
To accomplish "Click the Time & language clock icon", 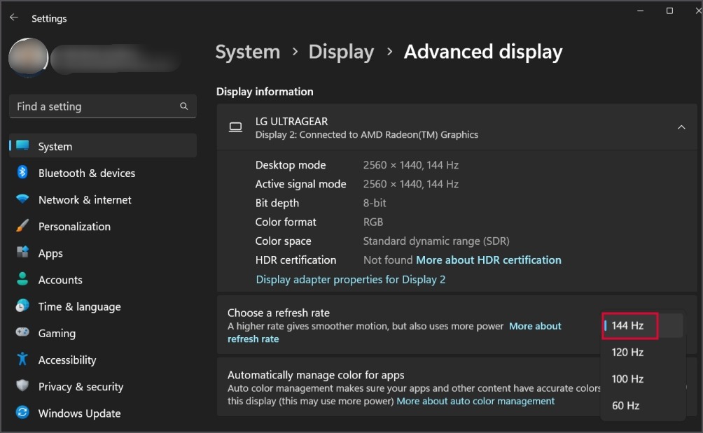I will pos(22,306).
